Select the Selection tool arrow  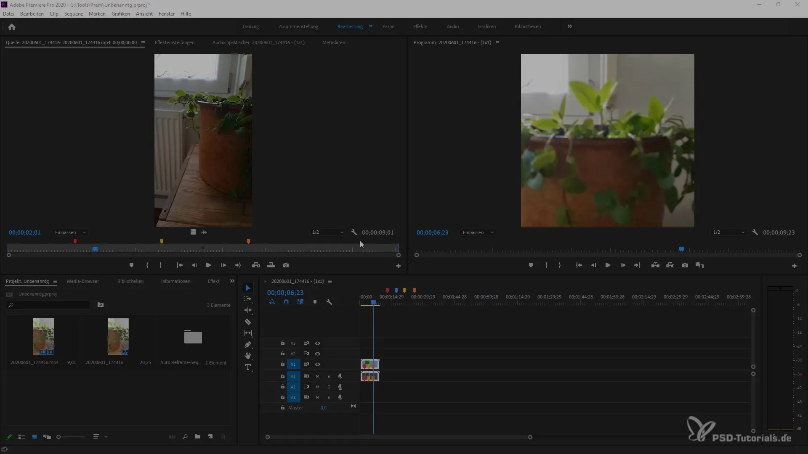tap(248, 288)
